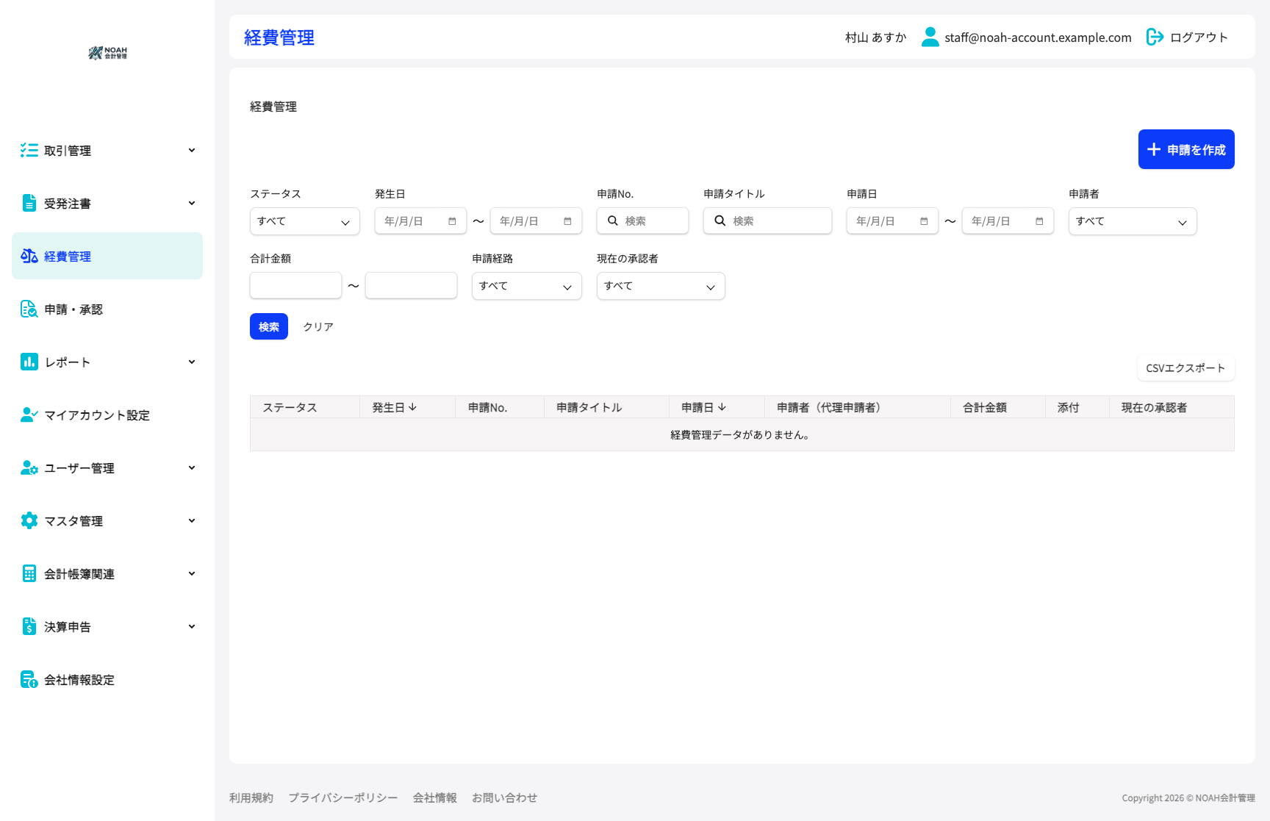1270x821 pixels.
Task: Sort by the 発生日 column arrow
Action: (413, 407)
